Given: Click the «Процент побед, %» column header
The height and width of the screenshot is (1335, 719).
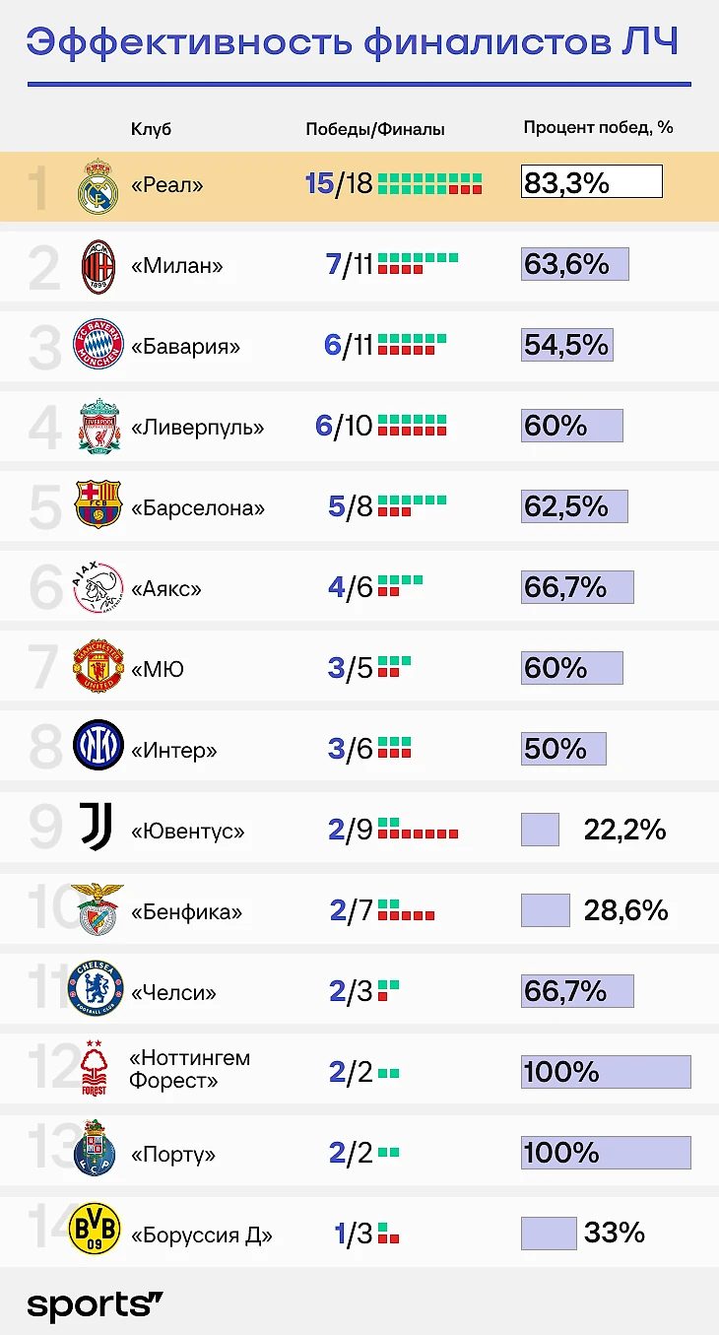Looking at the screenshot, I should tap(598, 128).
